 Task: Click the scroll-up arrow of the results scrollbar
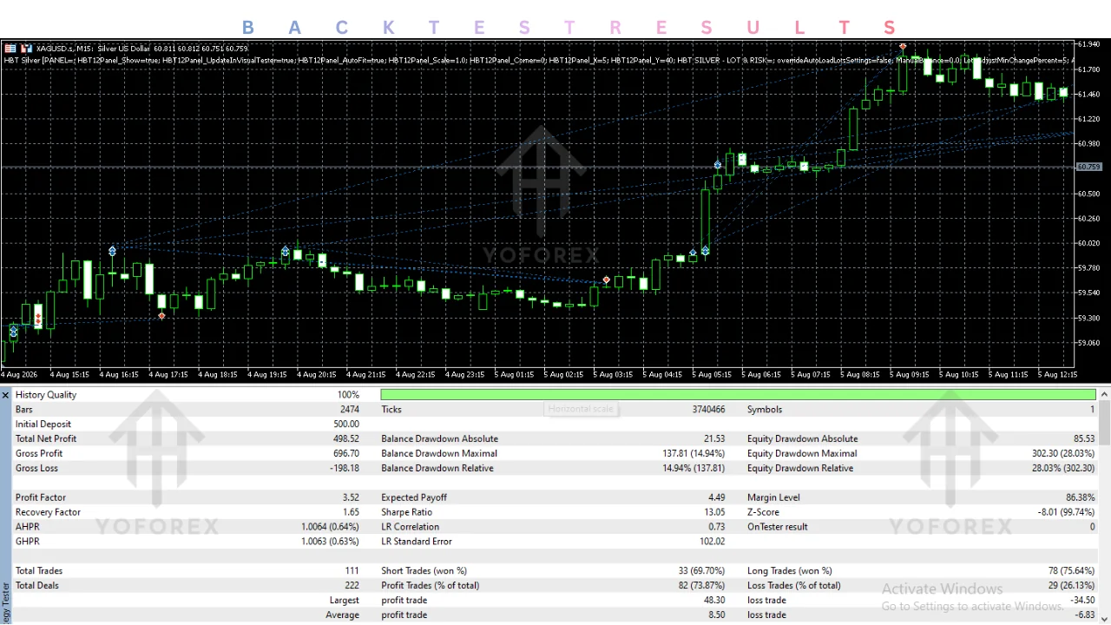coord(1105,395)
